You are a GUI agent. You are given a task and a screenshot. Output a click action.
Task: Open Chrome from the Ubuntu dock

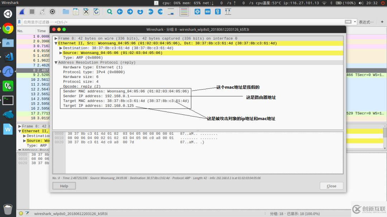tap(8, 29)
